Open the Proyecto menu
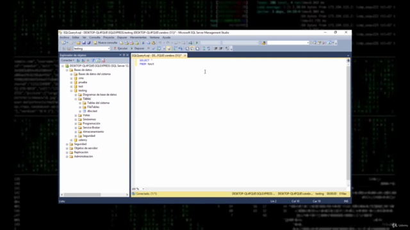Image resolution: width=410 pixels, height=230 pixels. pos(108,37)
